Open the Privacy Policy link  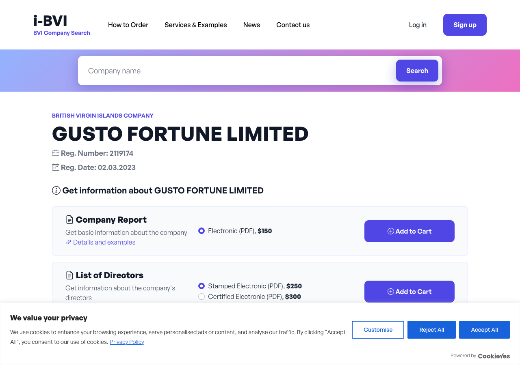(x=127, y=342)
